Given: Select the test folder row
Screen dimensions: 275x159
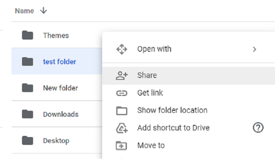Looking at the screenshot, I should coord(59,62).
